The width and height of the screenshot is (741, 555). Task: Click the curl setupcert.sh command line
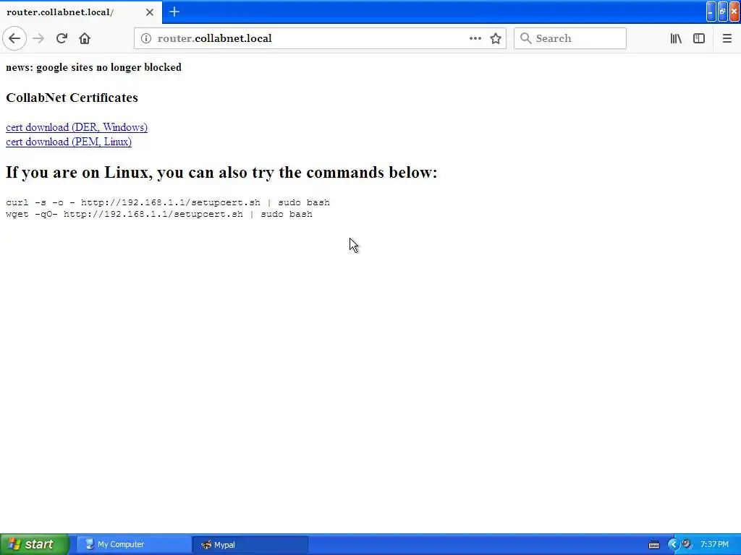tap(168, 202)
